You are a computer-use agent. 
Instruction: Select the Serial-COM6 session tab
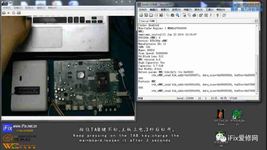tap(147, 21)
